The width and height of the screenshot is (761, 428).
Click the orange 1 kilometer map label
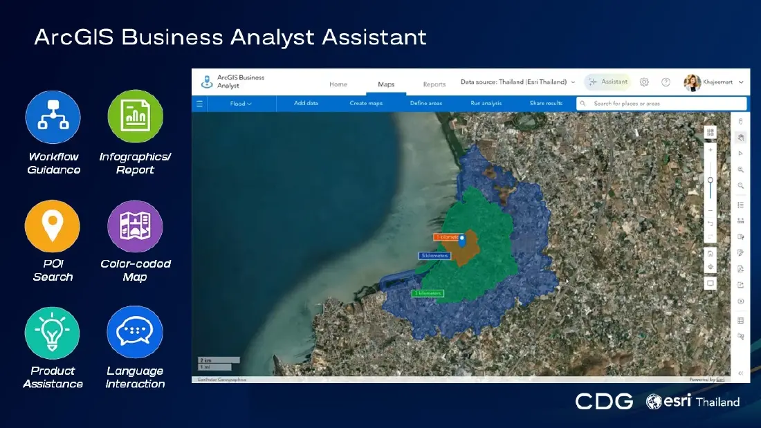click(x=447, y=236)
